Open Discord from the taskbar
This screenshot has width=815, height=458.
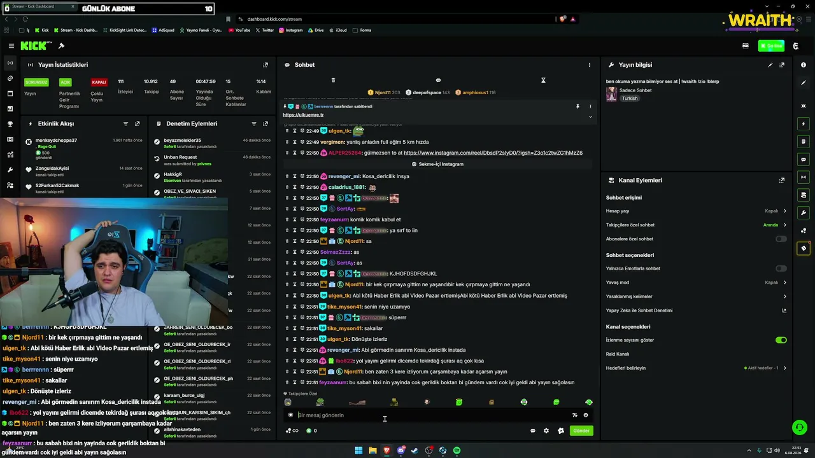400,450
